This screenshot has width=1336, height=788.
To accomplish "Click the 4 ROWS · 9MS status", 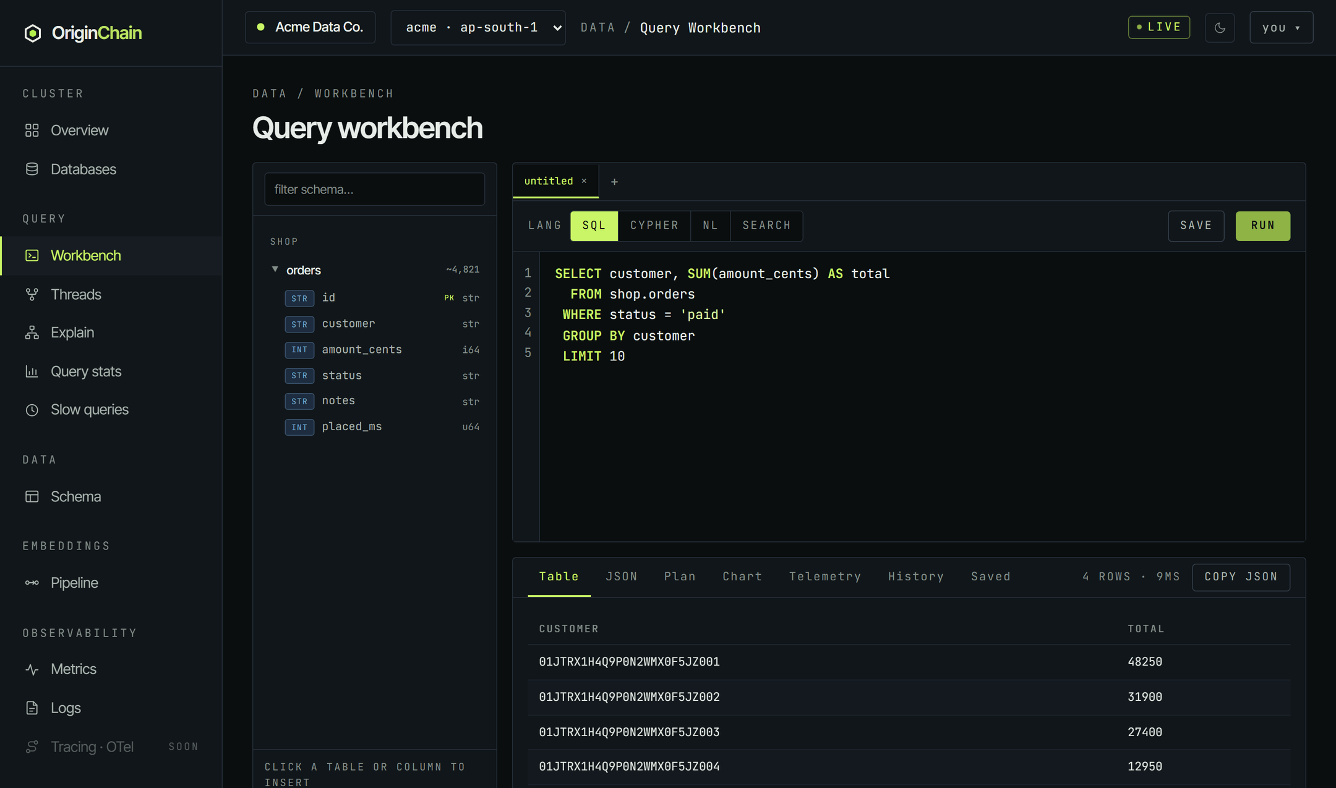I will (1131, 577).
